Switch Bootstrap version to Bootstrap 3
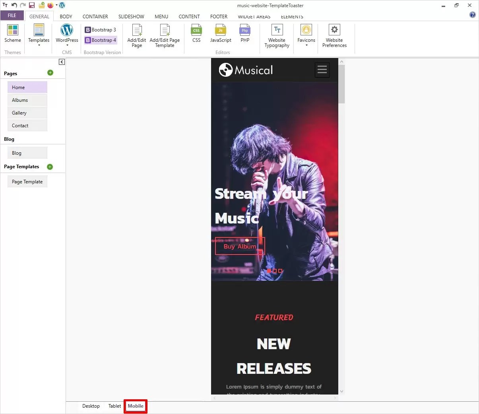The image size is (479, 414). point(101,30)
